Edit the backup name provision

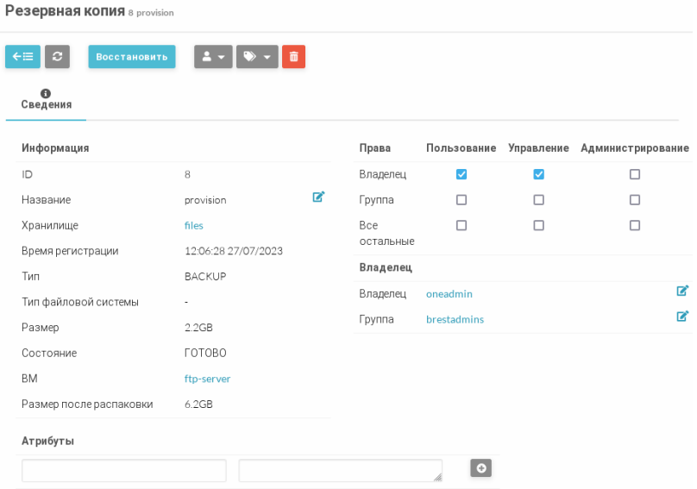318,197
